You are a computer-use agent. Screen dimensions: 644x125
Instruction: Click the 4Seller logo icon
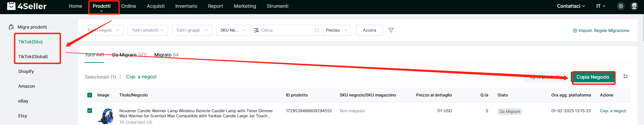[x=11, y=6]
